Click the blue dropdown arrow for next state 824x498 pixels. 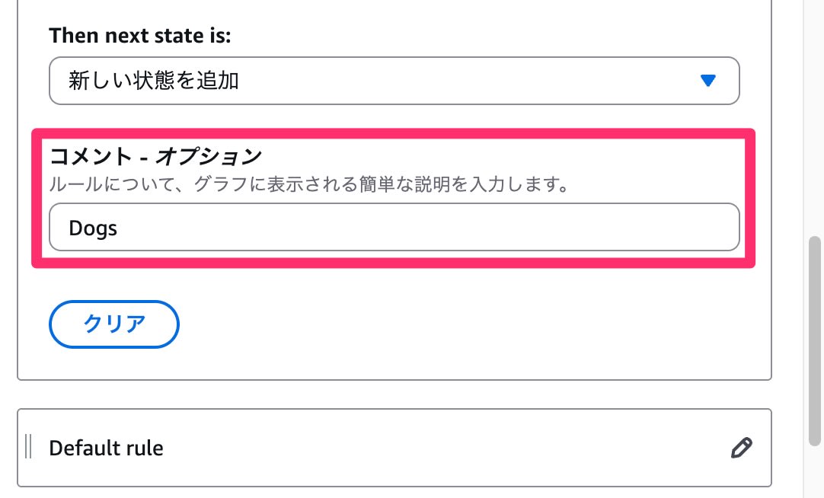tap(708, 81)
